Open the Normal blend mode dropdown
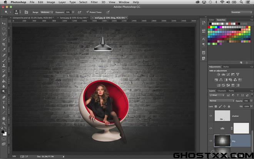The width and height of the screenshot is (254, 159). (x=221, y=100)
